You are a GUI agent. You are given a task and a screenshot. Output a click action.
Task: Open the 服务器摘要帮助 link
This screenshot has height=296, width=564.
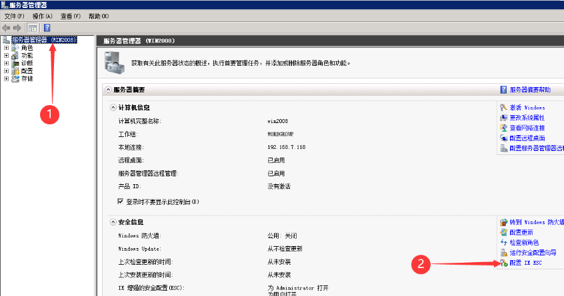530,90
